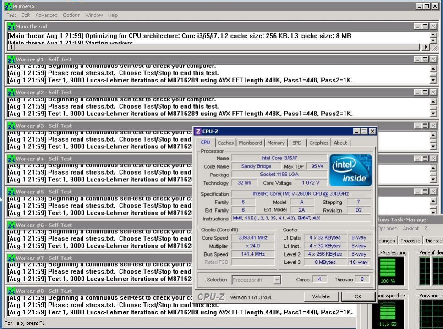This screenshot has height=329, width=443.
Task: Maximize the Main thread window
Action: (425, 27)
